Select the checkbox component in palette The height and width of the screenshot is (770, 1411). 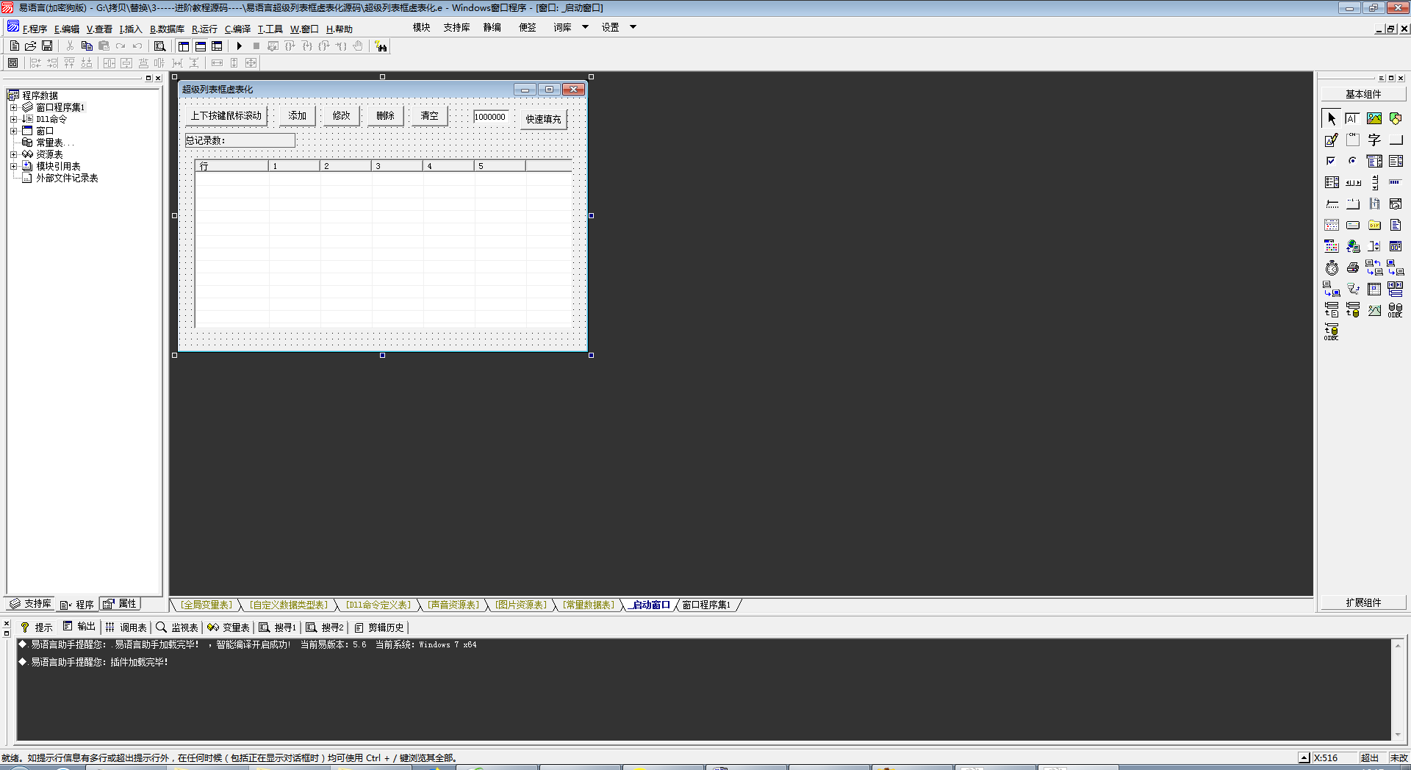[x=1332, y=161]
